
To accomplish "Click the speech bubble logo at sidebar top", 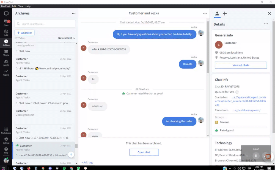I will pyautogui.click(x=6, y=13).
